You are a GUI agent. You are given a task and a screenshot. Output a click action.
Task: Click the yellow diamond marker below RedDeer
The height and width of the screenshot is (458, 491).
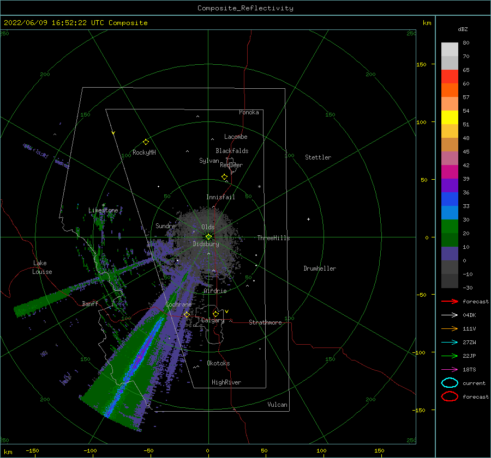coord(224,176)
